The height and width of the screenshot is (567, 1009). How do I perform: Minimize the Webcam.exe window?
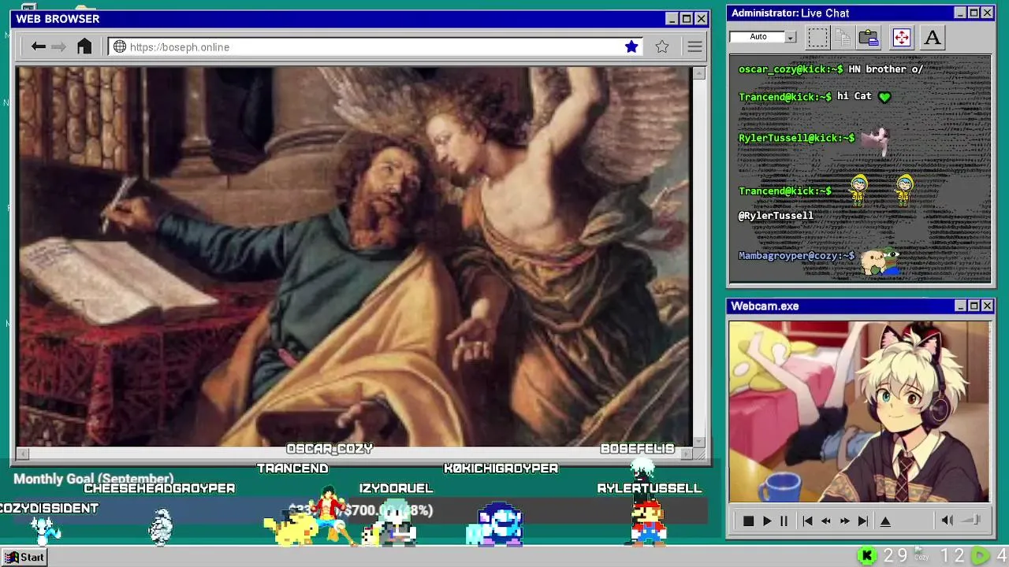[960, 306]
